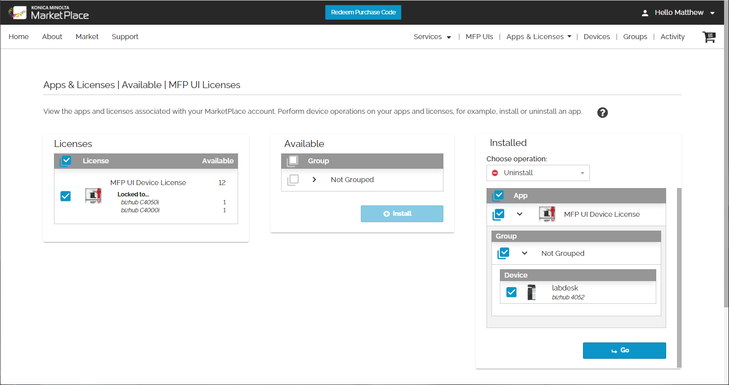Click MFP UI Device License icon in Licenses panel

[93, 196]
